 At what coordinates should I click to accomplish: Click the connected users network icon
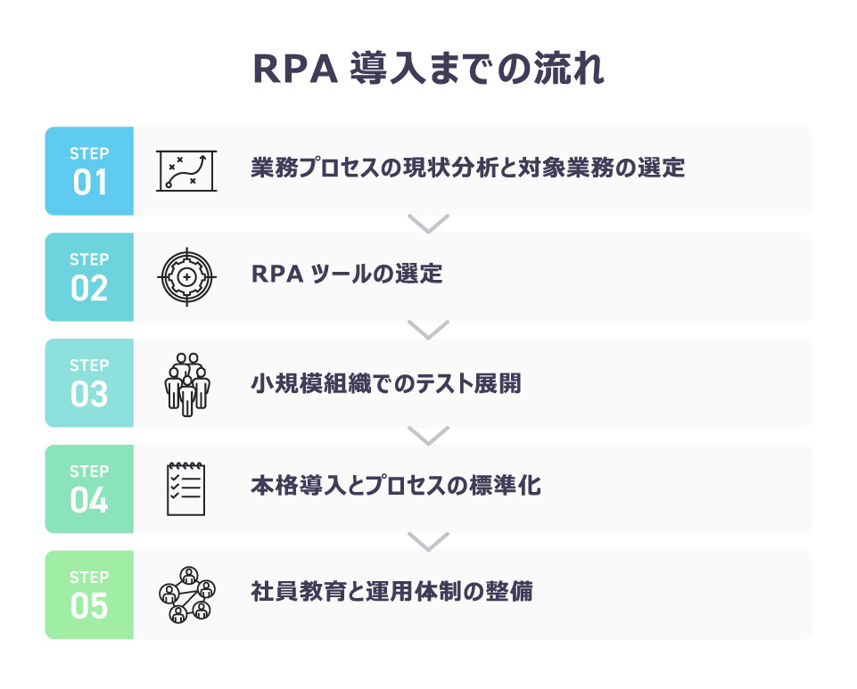pos(187,595)
